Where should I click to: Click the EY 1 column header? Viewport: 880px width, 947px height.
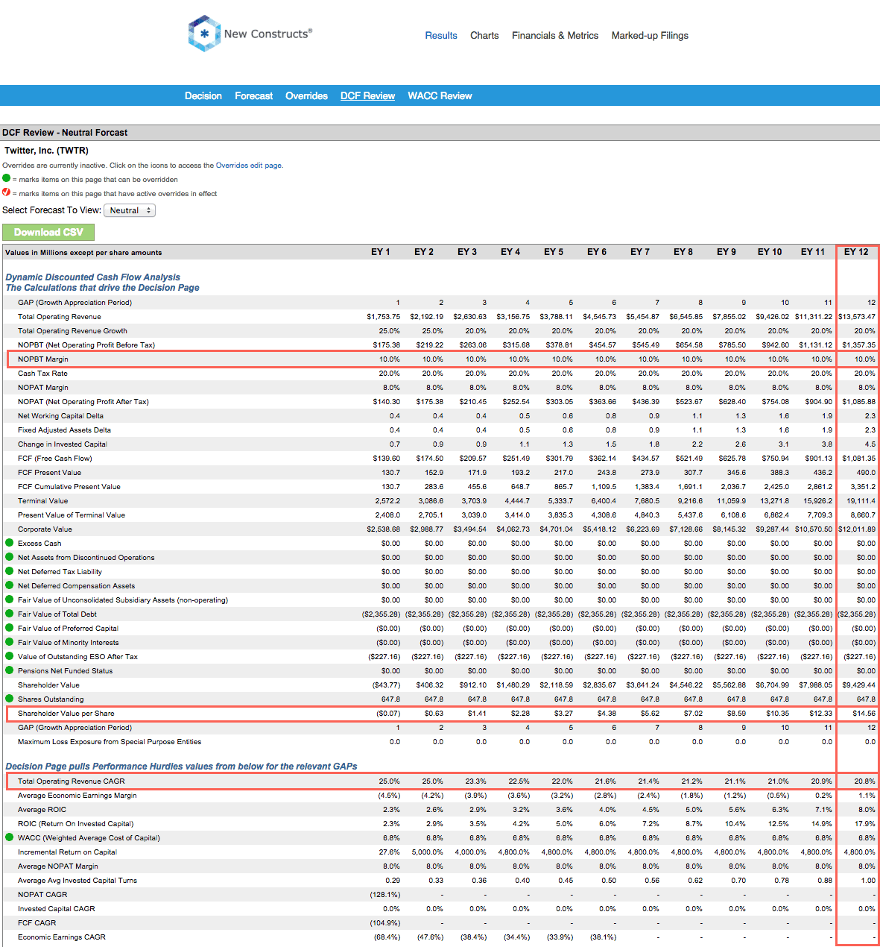[381, 252]
